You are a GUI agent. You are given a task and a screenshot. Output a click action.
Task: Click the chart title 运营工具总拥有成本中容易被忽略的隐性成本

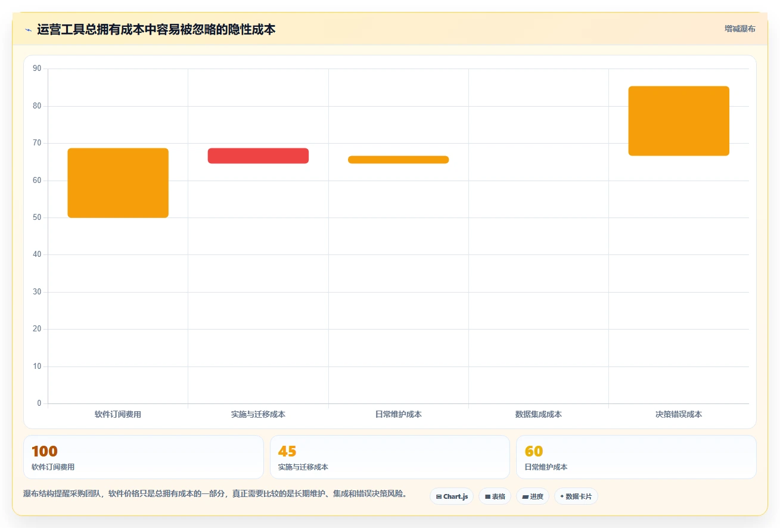156,29
